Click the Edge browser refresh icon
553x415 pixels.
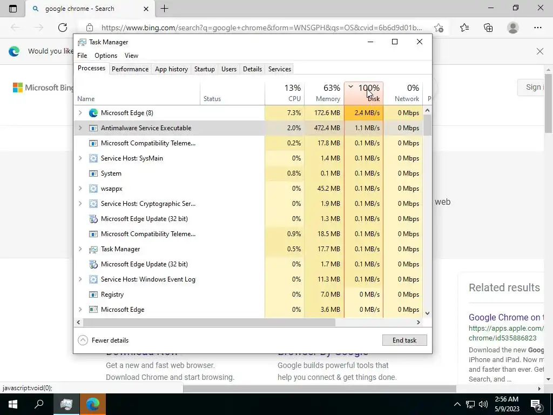[63, 28]
